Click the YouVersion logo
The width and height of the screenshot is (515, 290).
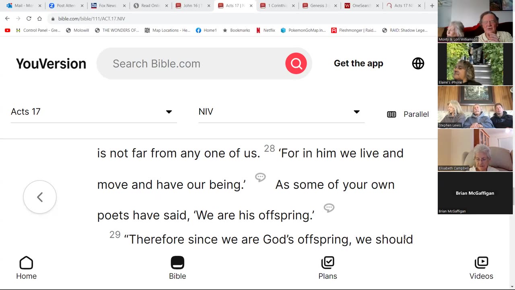coord(51,64)
